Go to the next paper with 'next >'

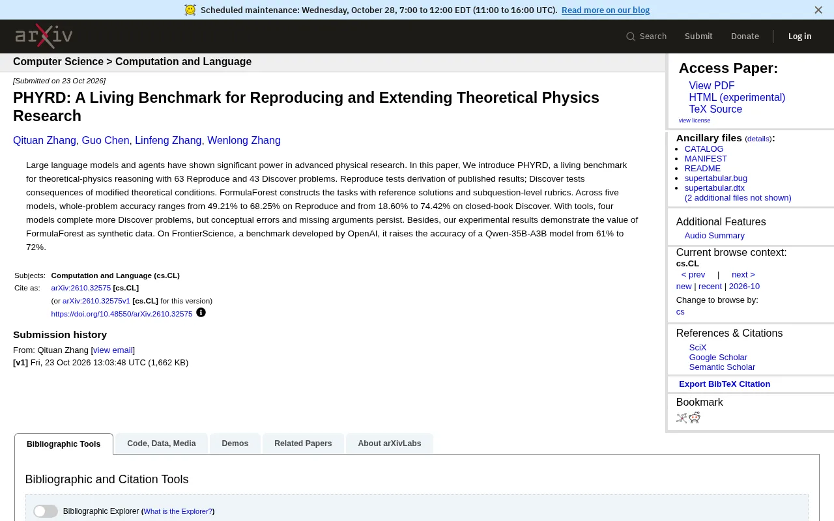pos(743,275)
